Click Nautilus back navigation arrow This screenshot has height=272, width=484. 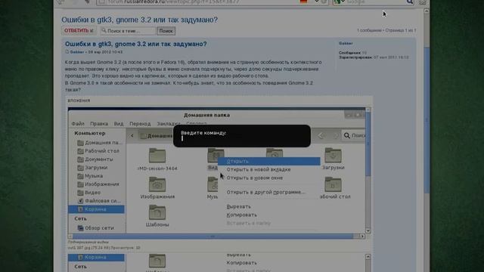[321, 136]
